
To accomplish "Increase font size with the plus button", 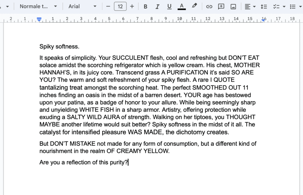I will (132, 6).
